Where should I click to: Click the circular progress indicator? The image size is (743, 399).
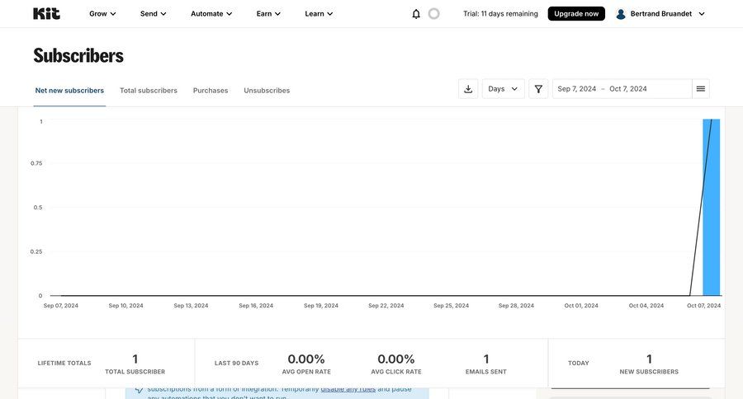pyautogui.click(x=433, y=14)
